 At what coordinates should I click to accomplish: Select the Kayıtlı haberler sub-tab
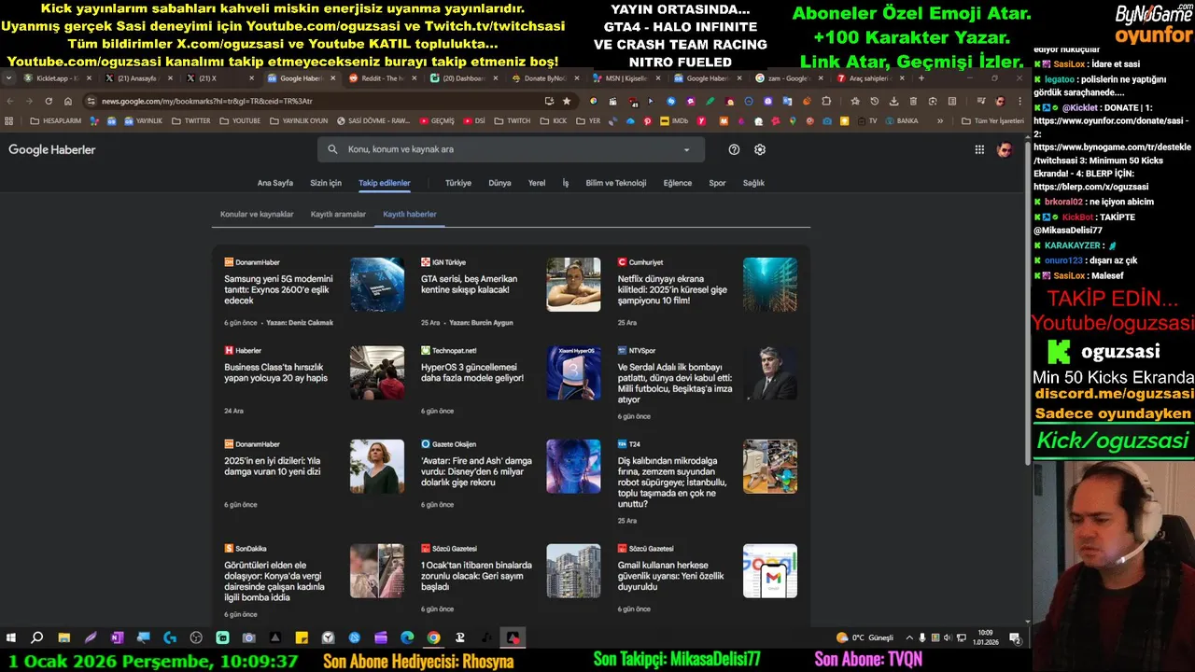pyautogui.click(x=410, y=215)
